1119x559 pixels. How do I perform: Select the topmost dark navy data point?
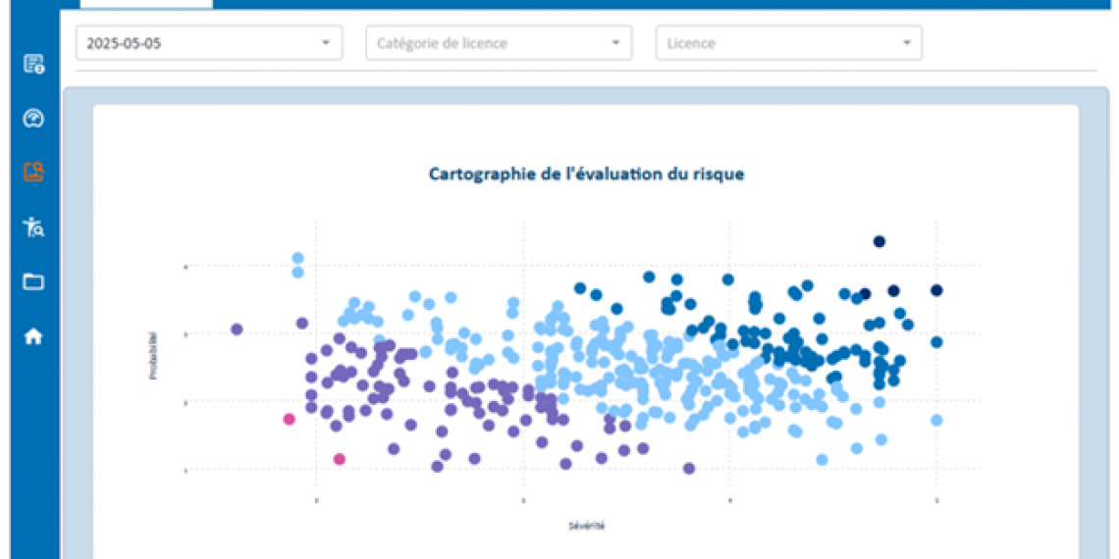[x=879, y=241]
